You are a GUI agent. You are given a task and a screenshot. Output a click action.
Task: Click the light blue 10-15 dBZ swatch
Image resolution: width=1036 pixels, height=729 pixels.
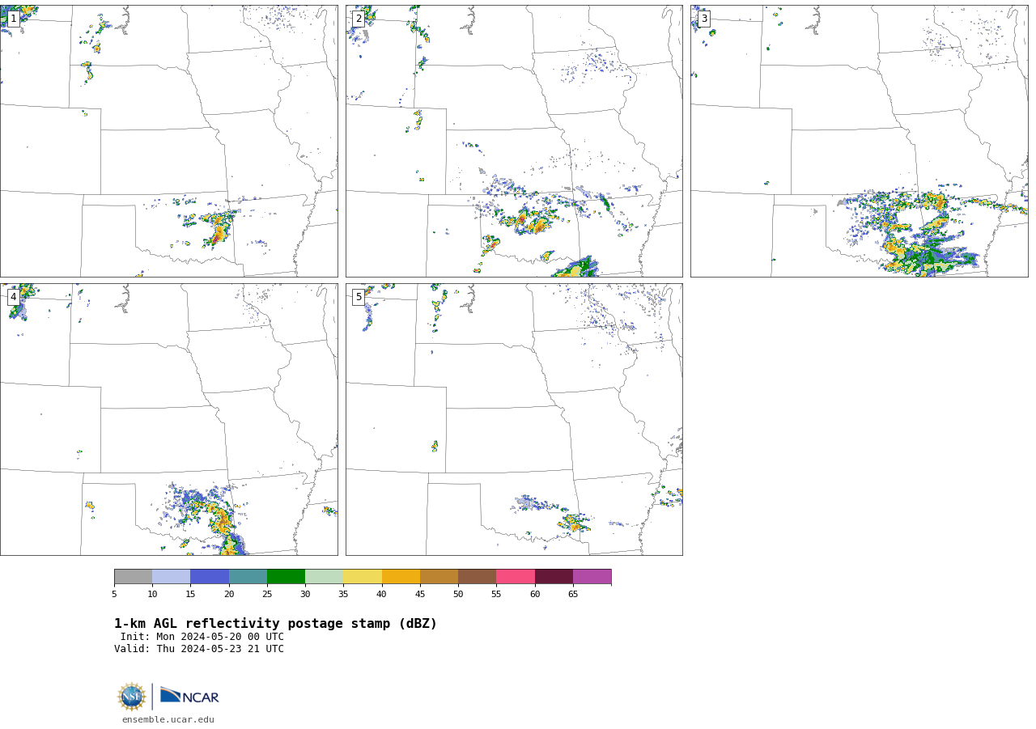point(172,577)
